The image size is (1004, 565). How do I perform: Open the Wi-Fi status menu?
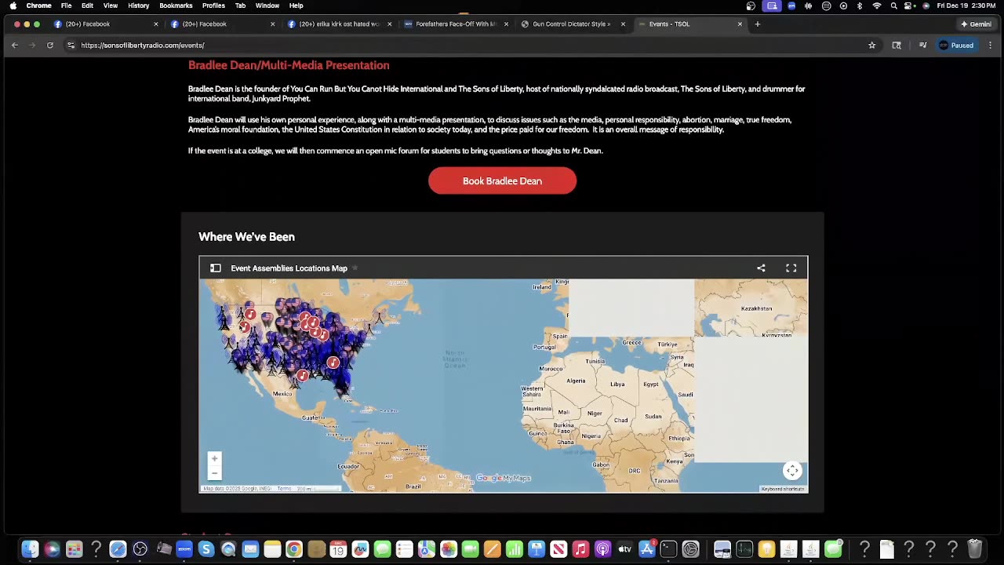(x=877, y=5)
